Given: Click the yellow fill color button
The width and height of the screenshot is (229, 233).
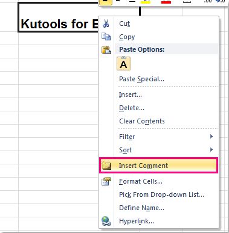Looking at the screenshot, I should 145,2.
